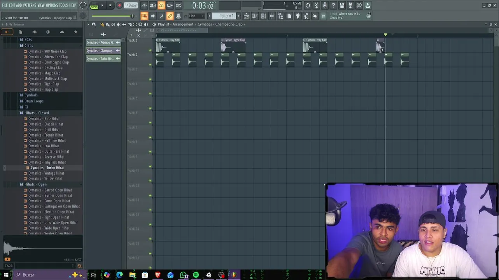Toggle loop recording icon
Screen dimensions: 499x280
179,5
